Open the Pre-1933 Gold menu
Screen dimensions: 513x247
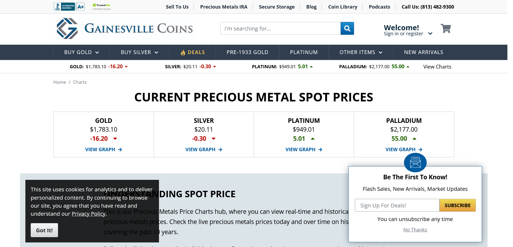coord(247,52)
